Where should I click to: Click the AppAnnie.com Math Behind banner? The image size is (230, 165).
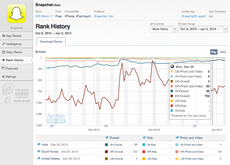tap(16, 93)
